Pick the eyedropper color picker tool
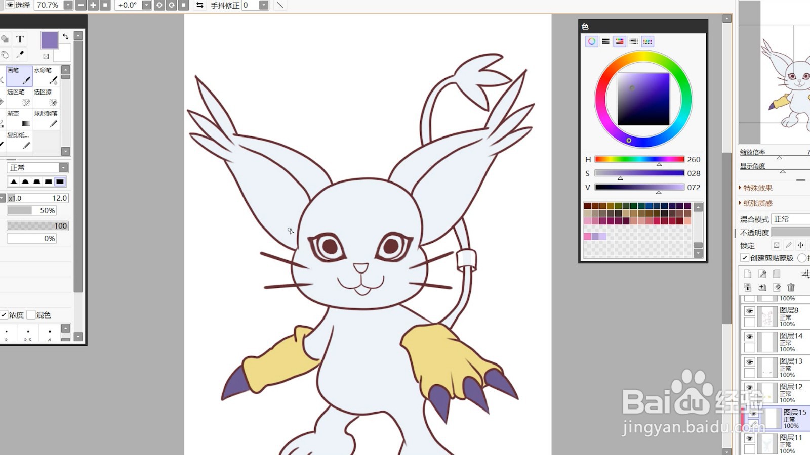Image resolution: width=810 pixels, height=455 pixels. [20, 54]
